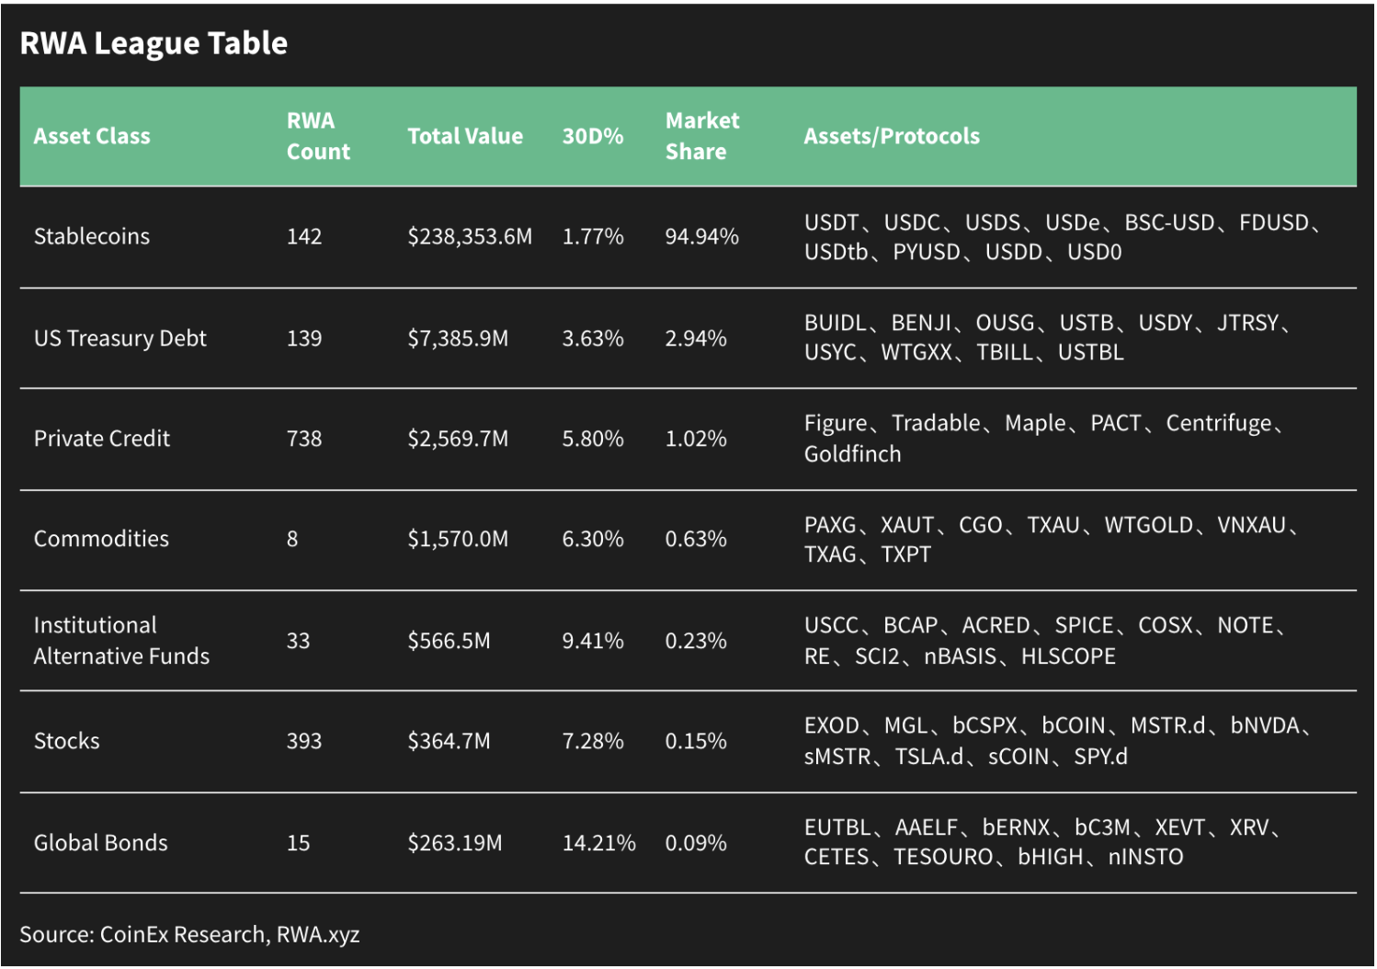Click the 94.94% market share value
The width and height of the screenshot is (1377, 969).
(x=702, y=236)
